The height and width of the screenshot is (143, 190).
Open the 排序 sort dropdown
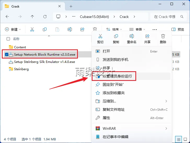[114, 29]
